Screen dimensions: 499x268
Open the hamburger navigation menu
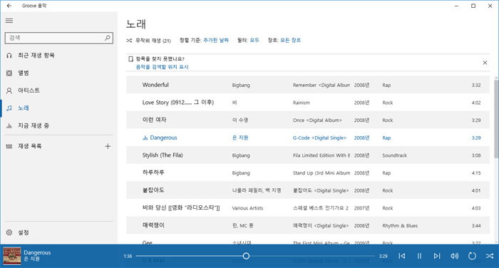[9, 21]
